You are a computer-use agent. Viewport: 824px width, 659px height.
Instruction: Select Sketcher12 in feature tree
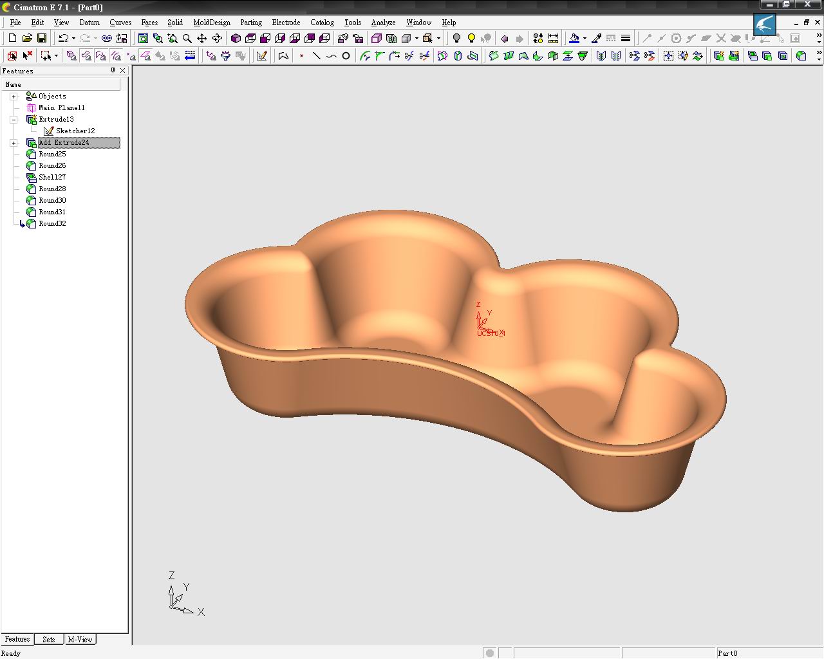(x=75, y=131)
